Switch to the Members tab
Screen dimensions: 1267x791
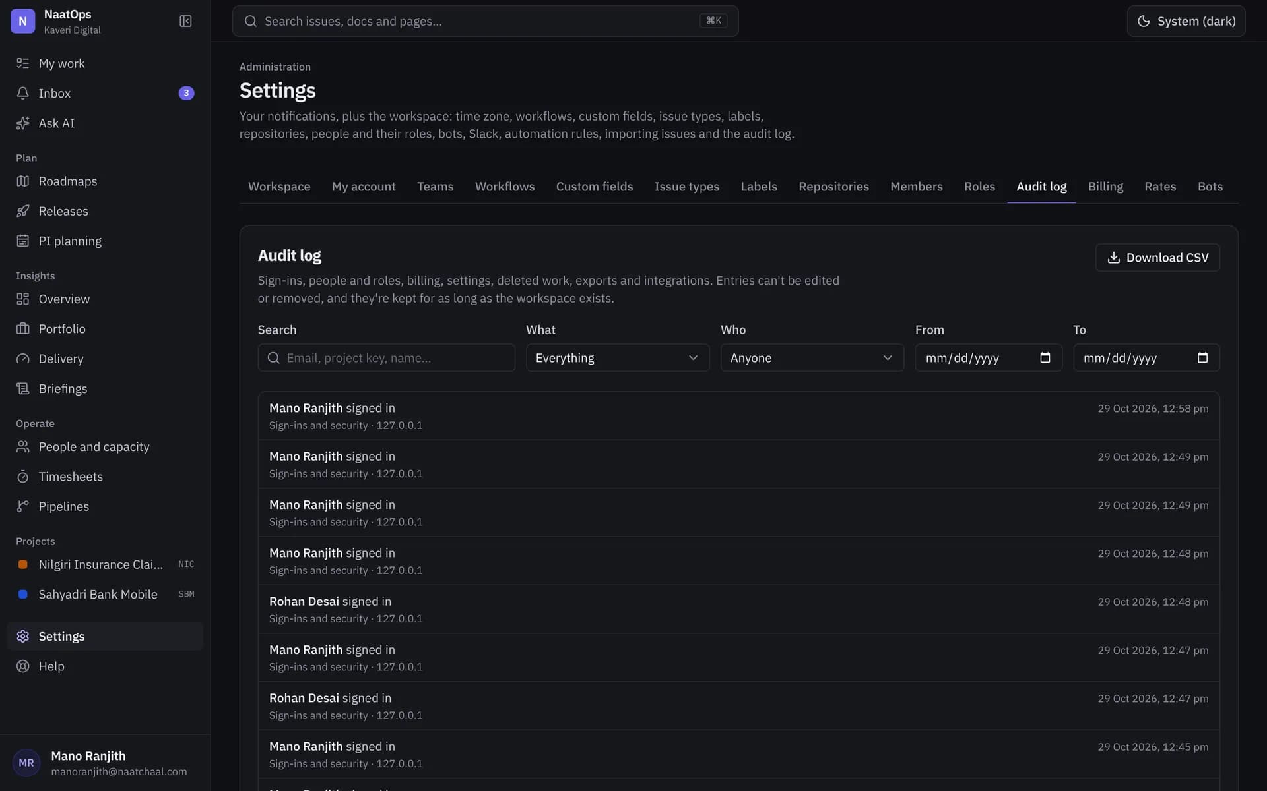[x=917, y=187]
